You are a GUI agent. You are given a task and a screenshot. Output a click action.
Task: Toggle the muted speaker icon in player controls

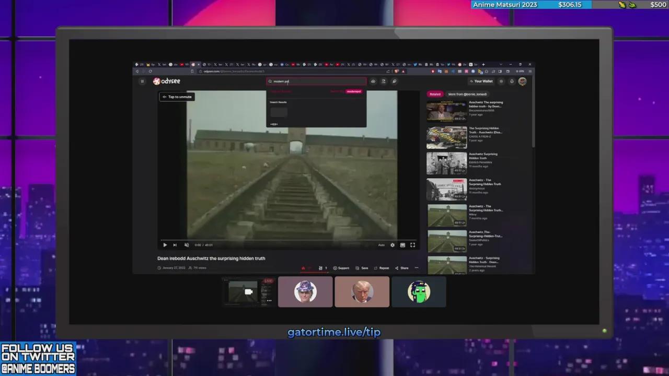point(187,245)
